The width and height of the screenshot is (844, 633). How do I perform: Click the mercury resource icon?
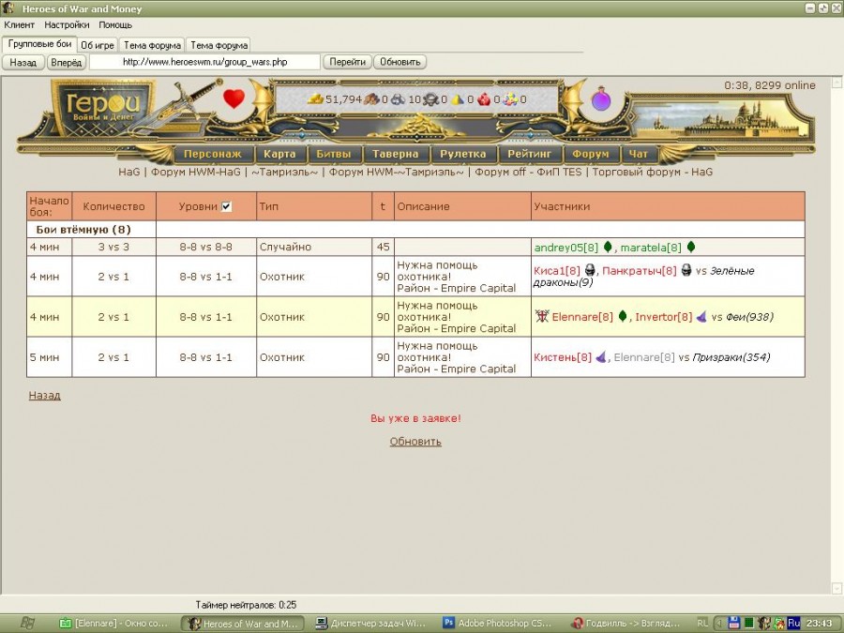click(x=430, y=99)
